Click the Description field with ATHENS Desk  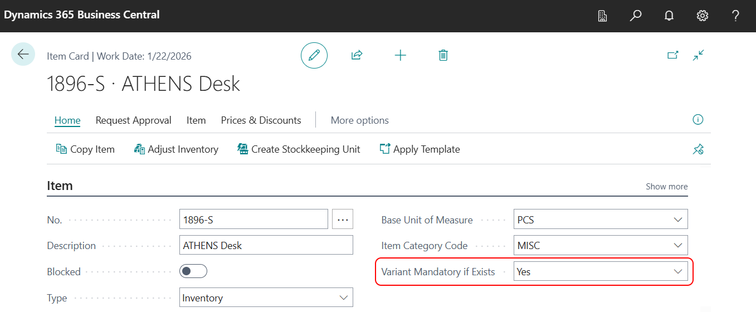coord(266,245)
